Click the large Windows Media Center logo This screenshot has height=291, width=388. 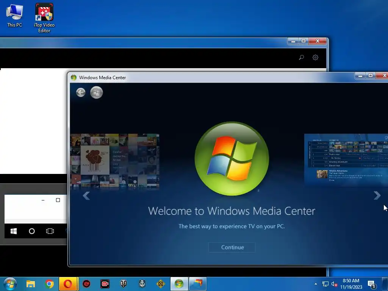pyautogui.click(x=232, y=159)
